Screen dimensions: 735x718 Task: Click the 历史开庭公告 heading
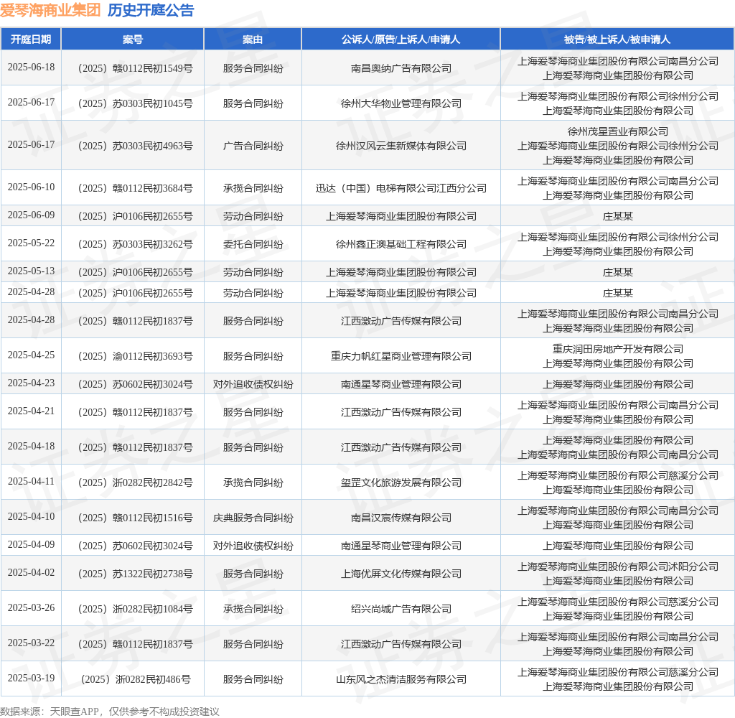(151, 10)
